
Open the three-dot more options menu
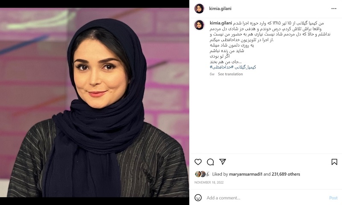click(x=334, y=9)
